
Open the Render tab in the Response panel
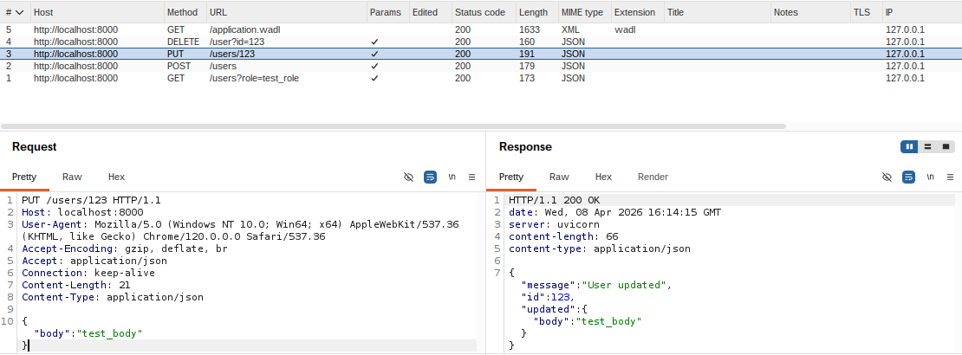click(653, 177)
